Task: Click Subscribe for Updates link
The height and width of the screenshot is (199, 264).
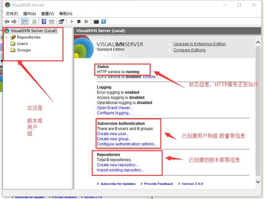Action: click(118, 184)
